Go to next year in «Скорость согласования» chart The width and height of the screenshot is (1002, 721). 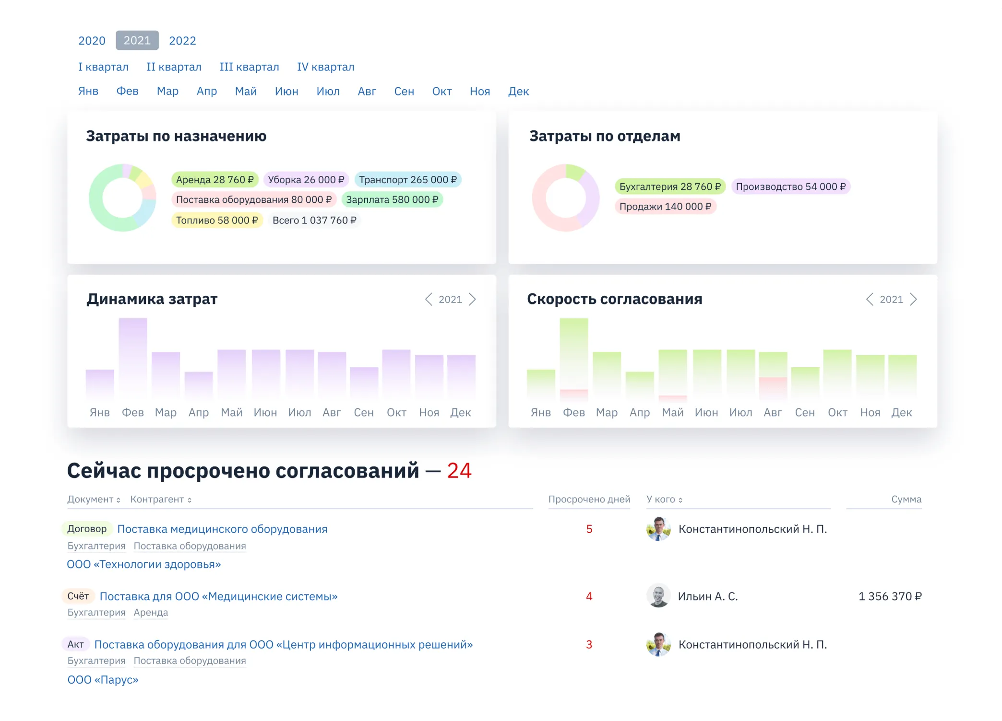point(914,299)
